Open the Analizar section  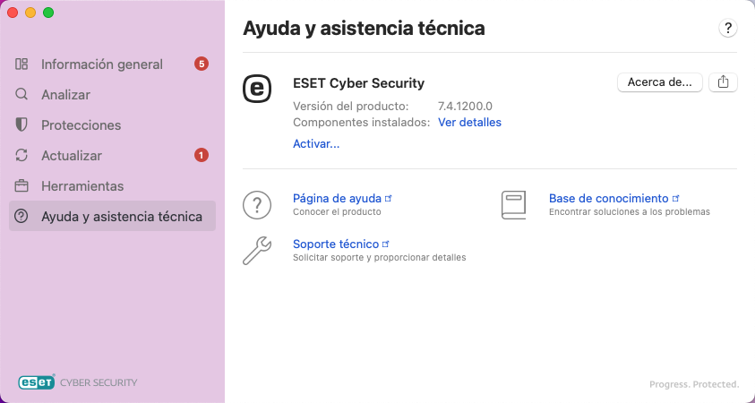click(65, 95)
